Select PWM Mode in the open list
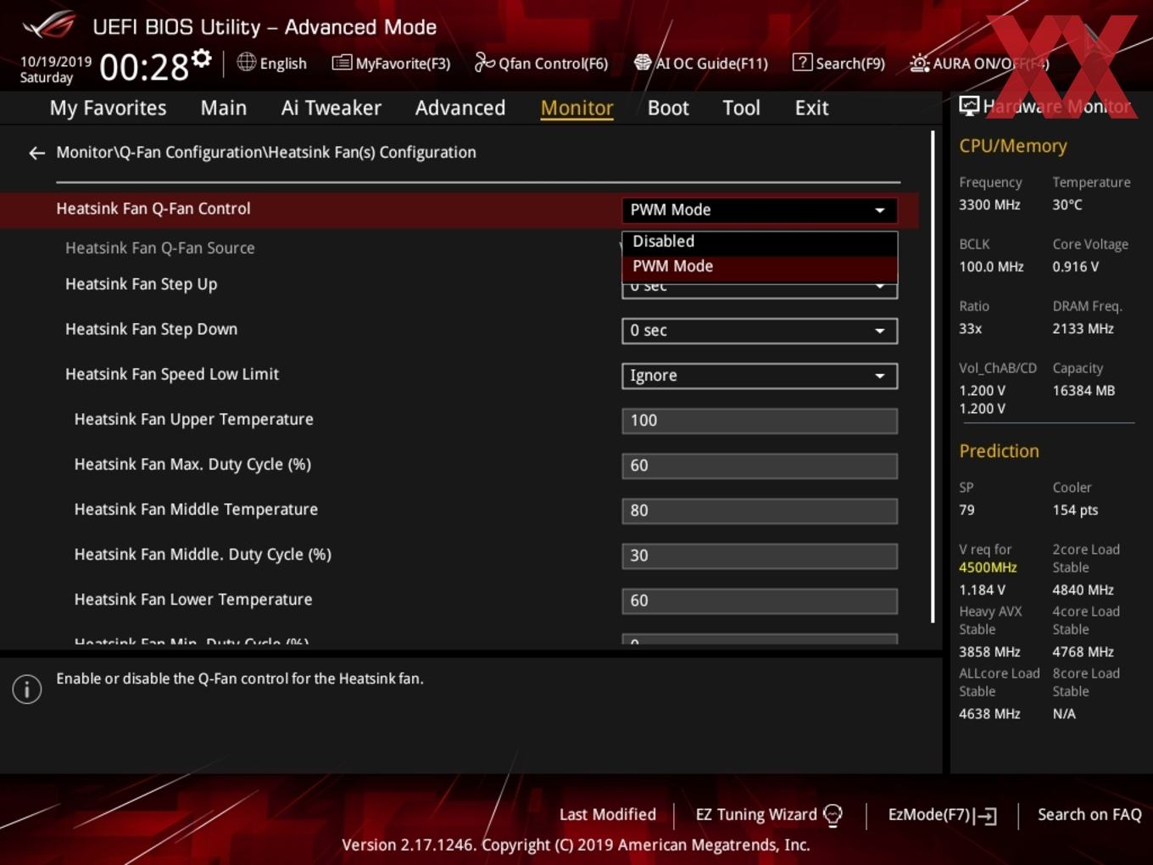Screen dimensions: 1153x865 tap(760, 267)
